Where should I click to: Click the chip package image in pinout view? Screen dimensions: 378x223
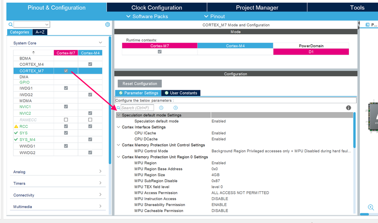[x=373, y=116]
